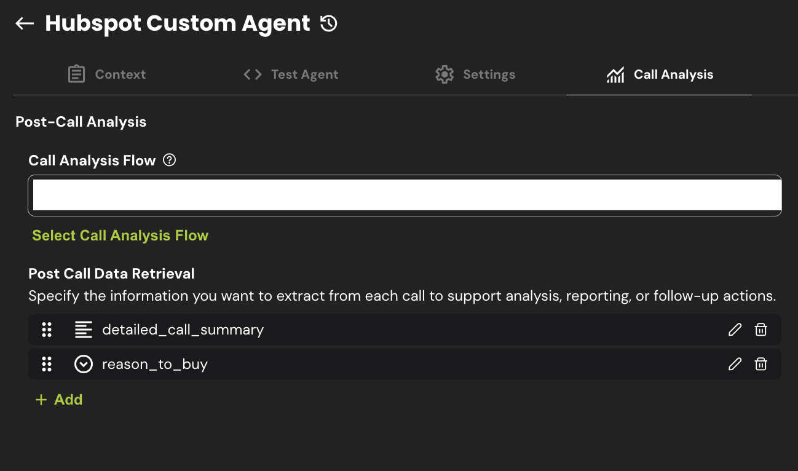798x471 pixels.
Task: Click the Select Call Analysis Flow link
Action: 120,235
